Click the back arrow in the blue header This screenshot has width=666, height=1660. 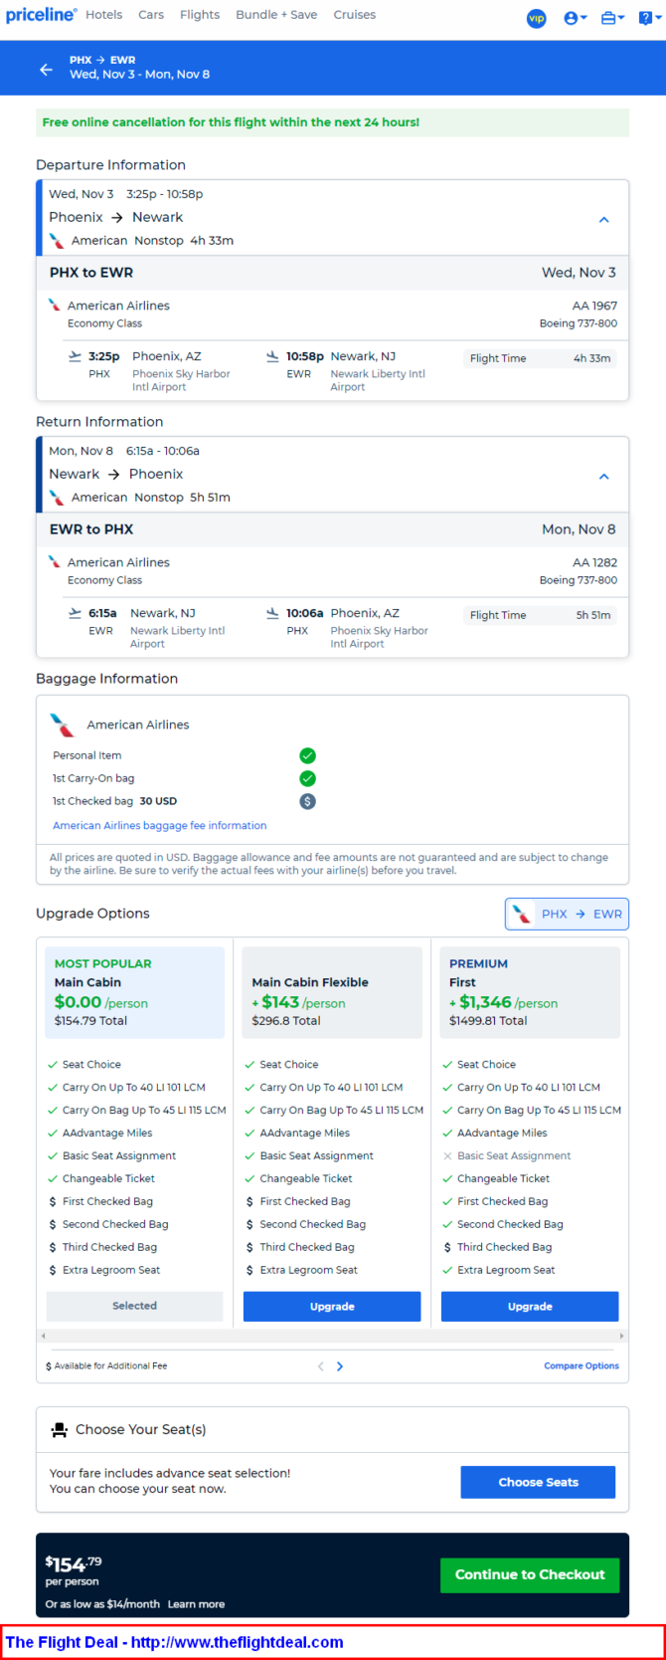(46, 69)
